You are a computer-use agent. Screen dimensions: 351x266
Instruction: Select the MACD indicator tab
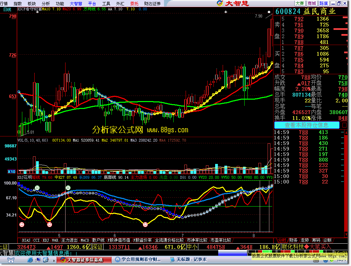[85, 240]
